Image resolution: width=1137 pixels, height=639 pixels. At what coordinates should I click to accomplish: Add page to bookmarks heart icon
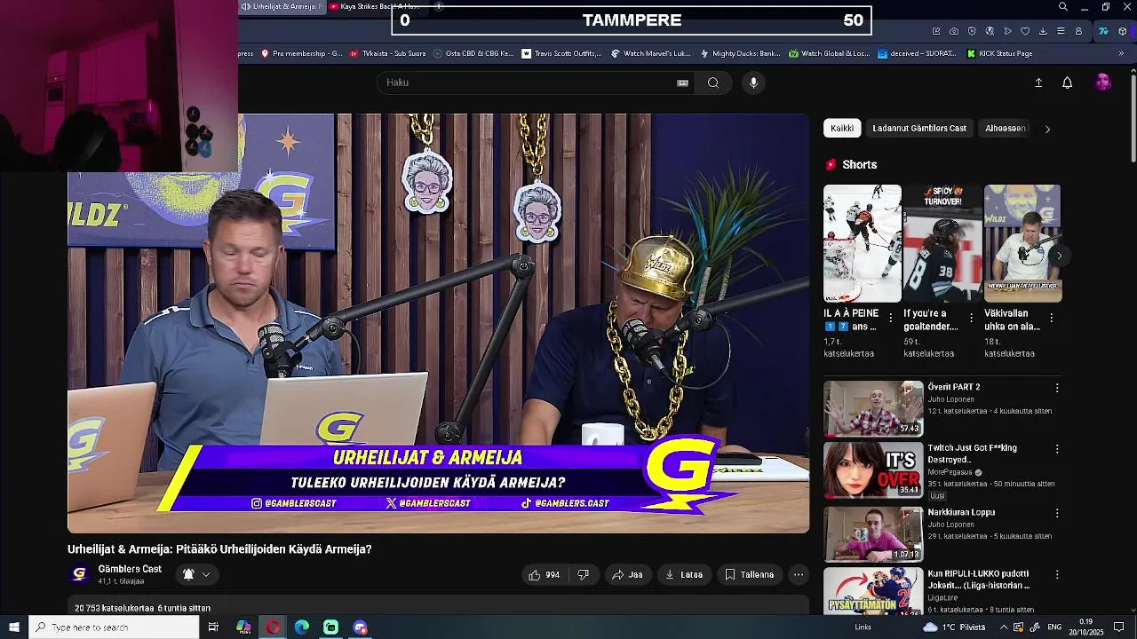pos(1024,31)
